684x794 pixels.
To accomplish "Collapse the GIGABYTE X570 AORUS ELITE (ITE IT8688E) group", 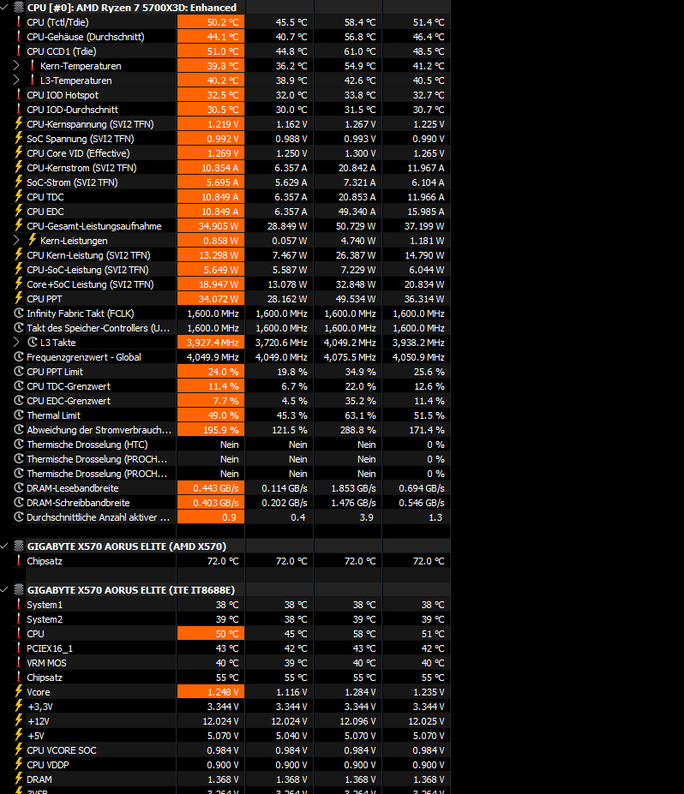I will (x=4, y=590).
